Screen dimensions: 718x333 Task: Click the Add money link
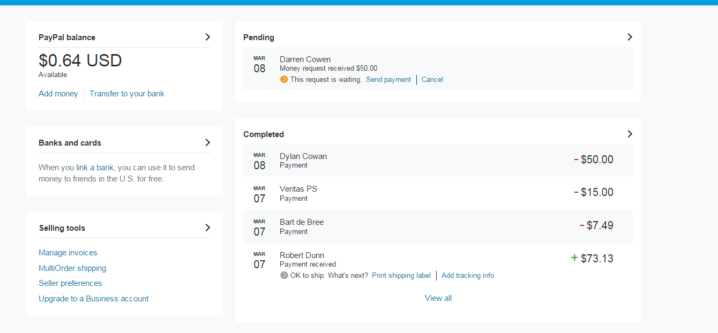58,94
